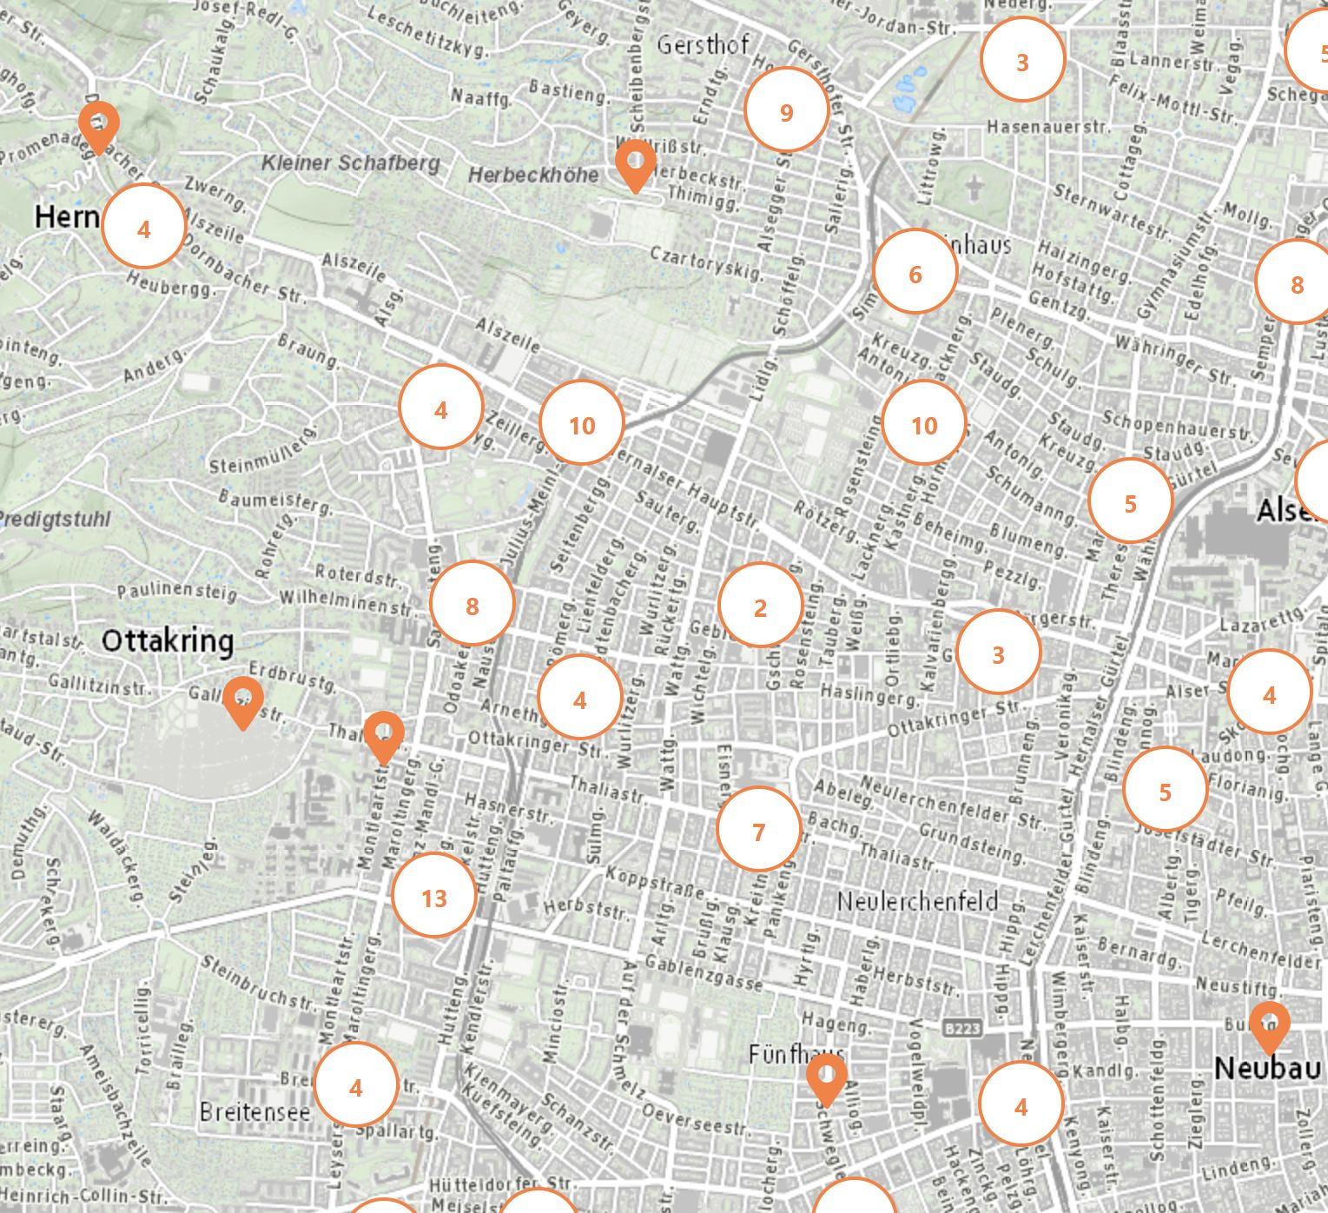This screenshot has height=1213, width=1328.
Task: Click the Ottakring district label
Action: pyautogui.click(x=168, y=643)
